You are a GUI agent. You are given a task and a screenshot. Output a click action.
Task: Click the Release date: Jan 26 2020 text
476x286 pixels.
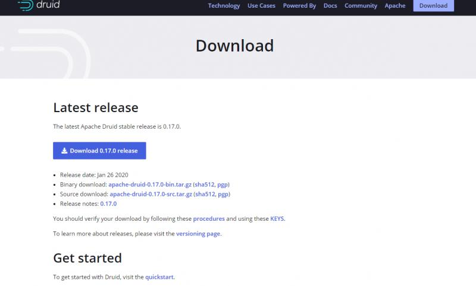pos(94,174)
